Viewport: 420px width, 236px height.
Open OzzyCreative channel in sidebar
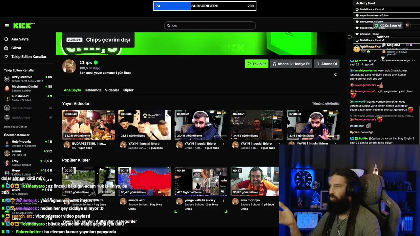(28, 79)
